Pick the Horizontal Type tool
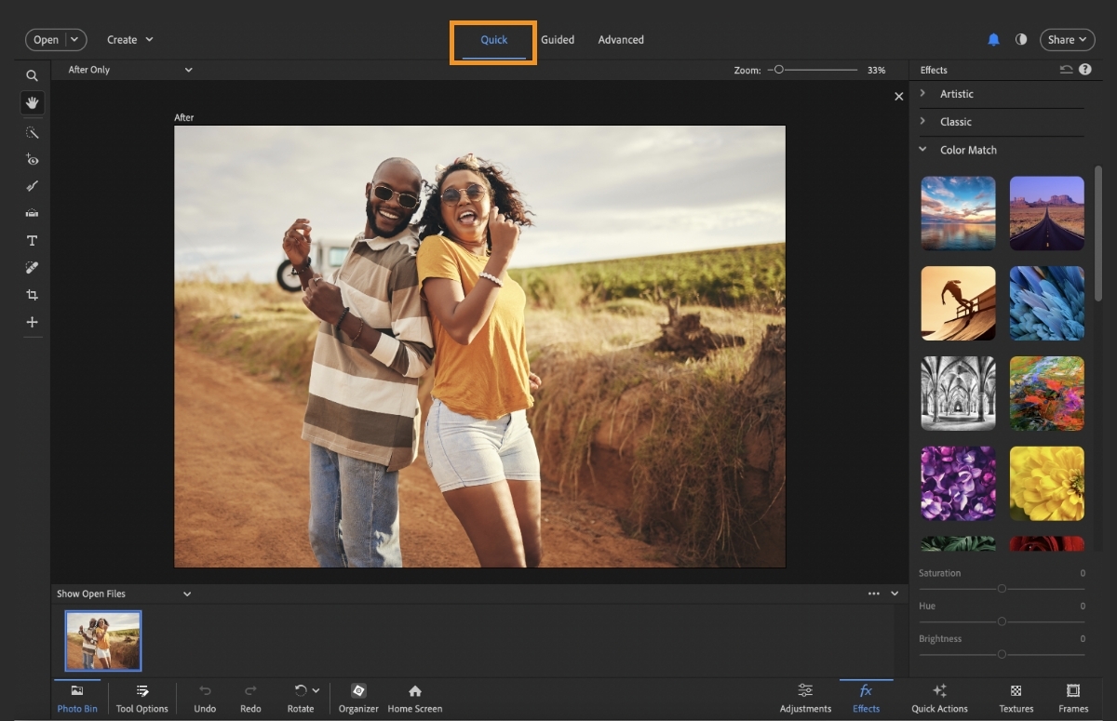Viewport: 1117px width, 721px height. 32,241
